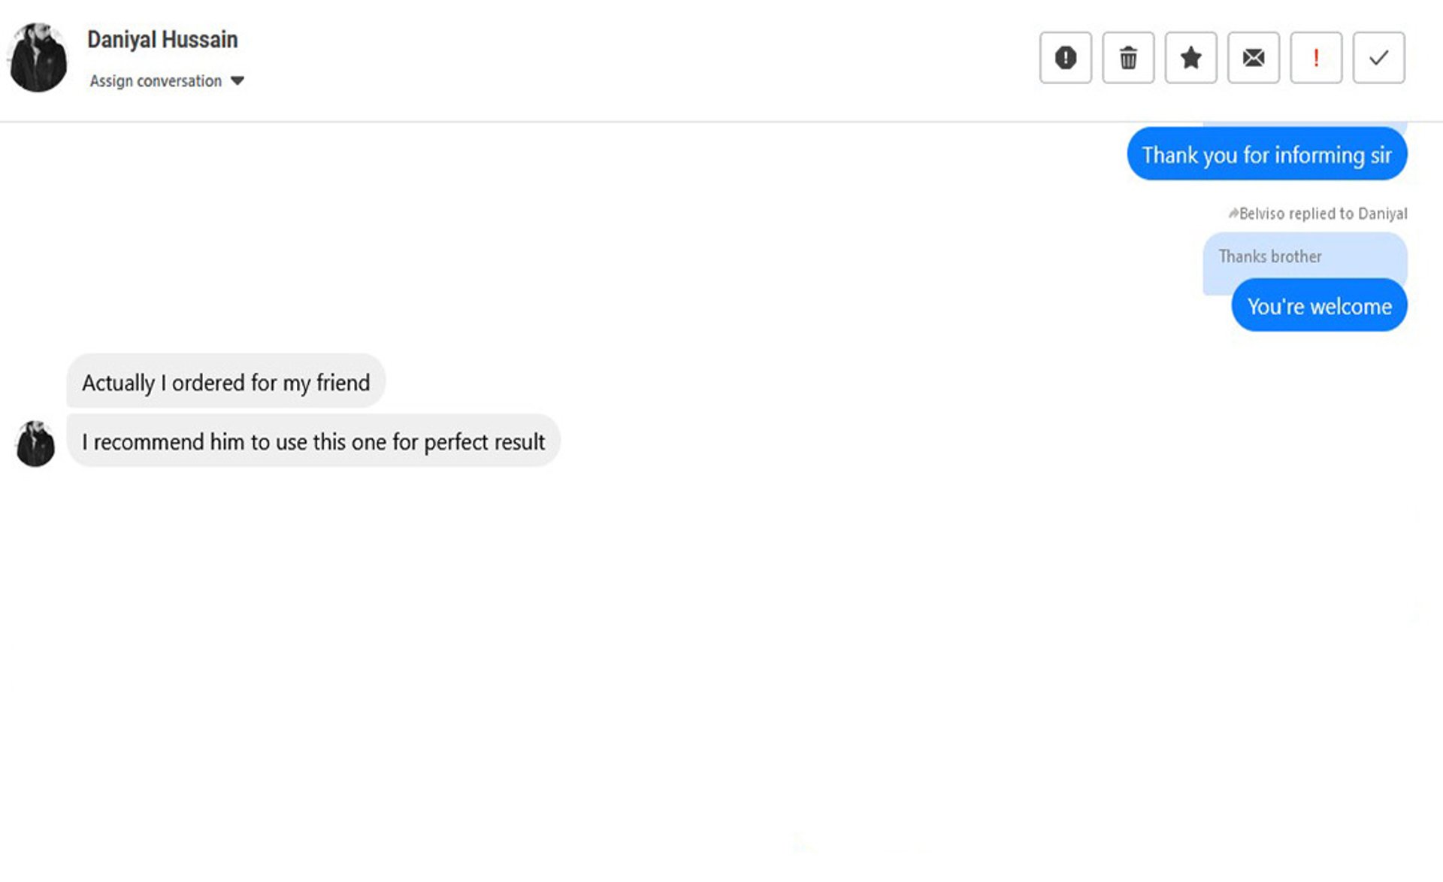
Task: Click the reply arrow icon beside Belviso
Action: [x=1233, y=214]
